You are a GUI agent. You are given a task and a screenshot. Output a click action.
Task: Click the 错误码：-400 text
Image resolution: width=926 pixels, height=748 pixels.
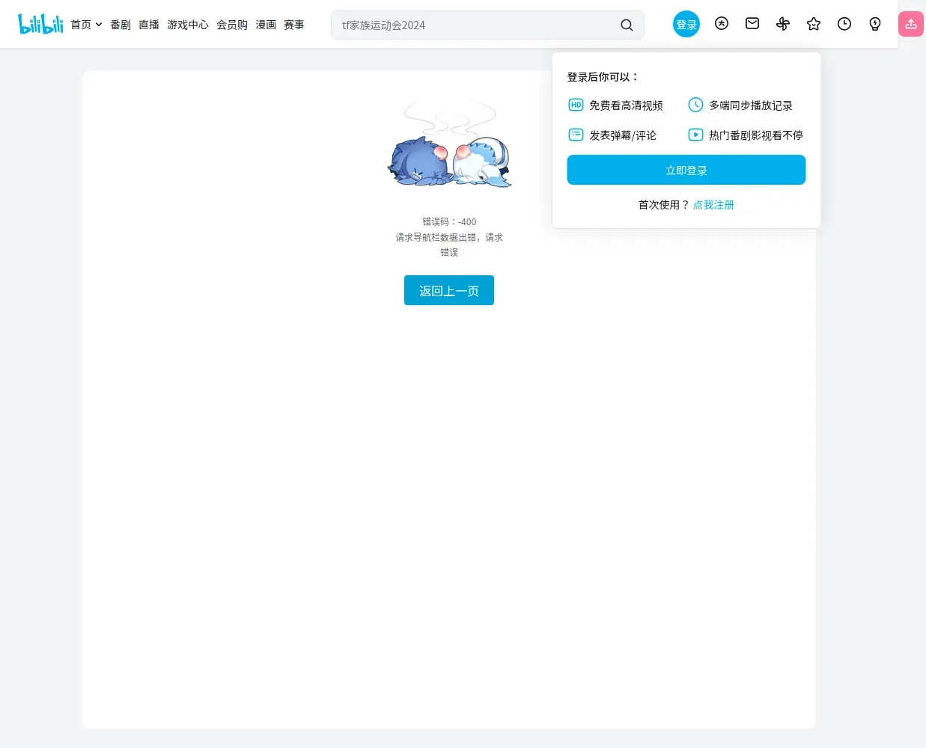pyautogui.click(x=449, y=221)
